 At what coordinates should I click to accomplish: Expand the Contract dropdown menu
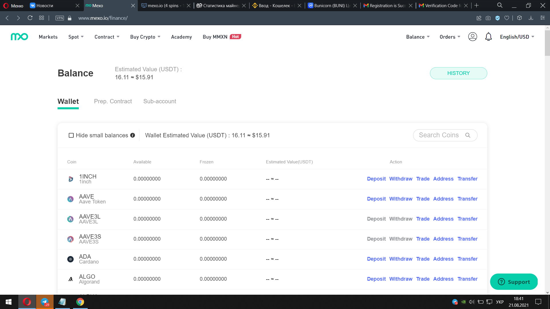pyautogui.click(x=107, y=37)
